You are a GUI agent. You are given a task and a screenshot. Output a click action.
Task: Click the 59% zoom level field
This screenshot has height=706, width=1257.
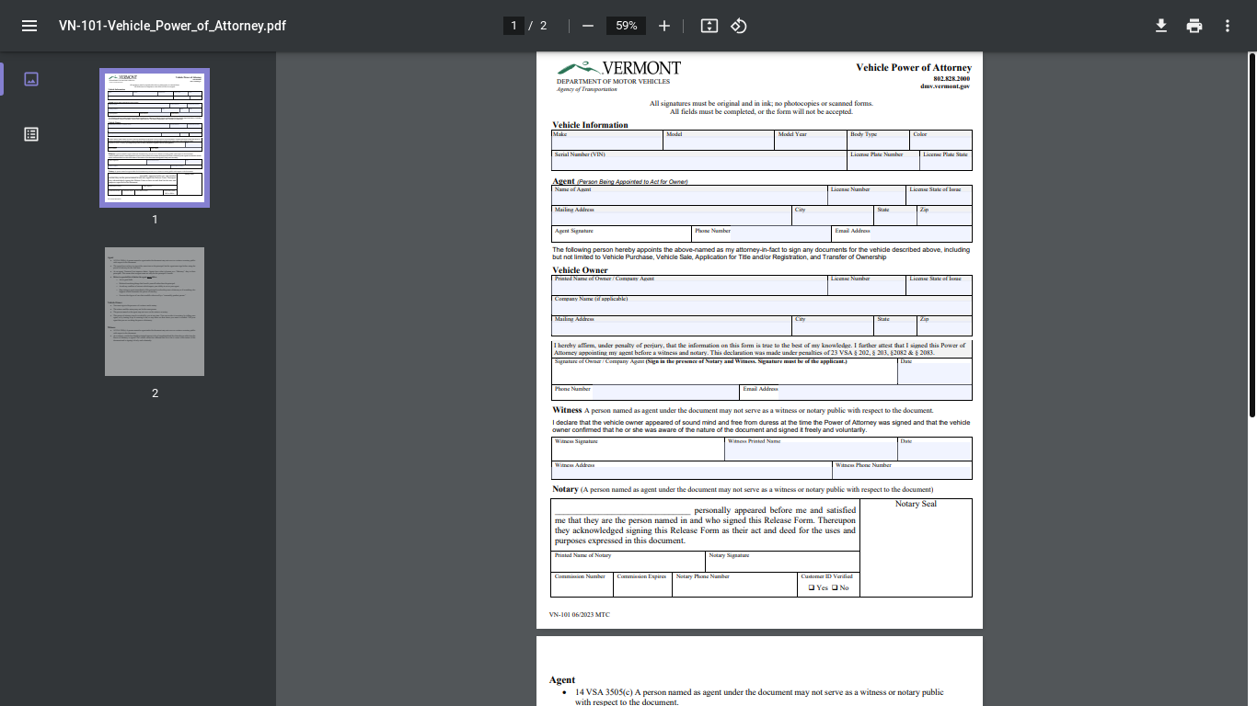pos(627,26)
